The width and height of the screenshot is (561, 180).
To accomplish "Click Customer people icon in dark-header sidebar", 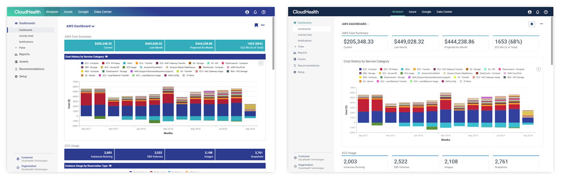I will 295,158.
